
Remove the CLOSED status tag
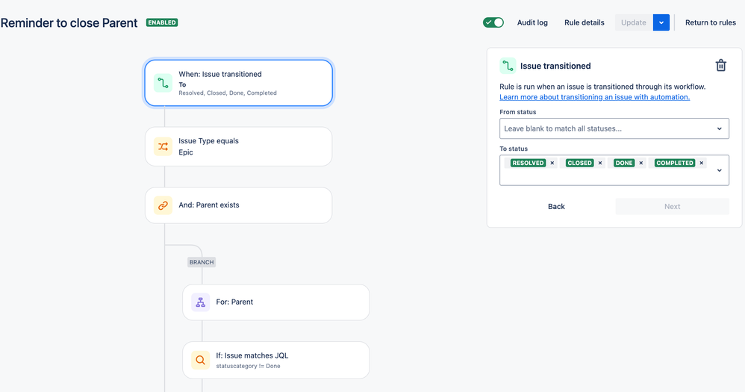coord(600,163)
